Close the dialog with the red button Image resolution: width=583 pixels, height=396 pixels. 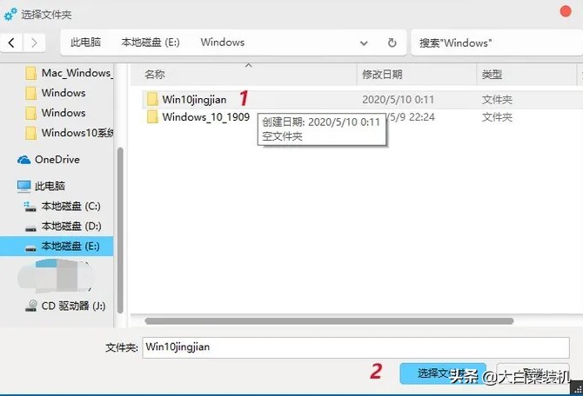click(566, 11)
